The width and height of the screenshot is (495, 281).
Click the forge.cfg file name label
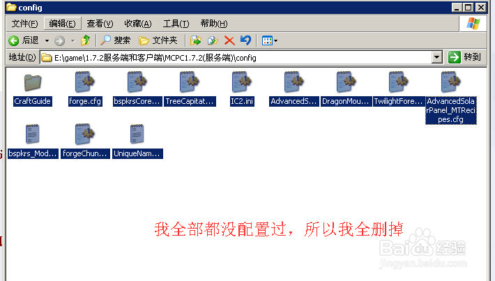click(85, 101)
